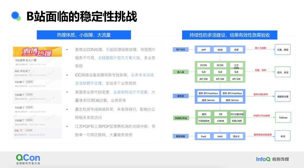
Task: Click the 微服务治理 dashed box
Action: click(x=283, y=96)
